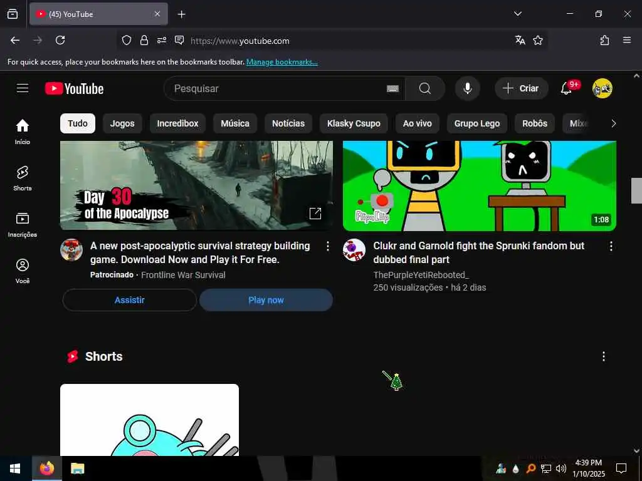Image resolution: width=642 pixels, height=481 pixels.
Task: Select the Notícias chip
Action: [288, 123]
